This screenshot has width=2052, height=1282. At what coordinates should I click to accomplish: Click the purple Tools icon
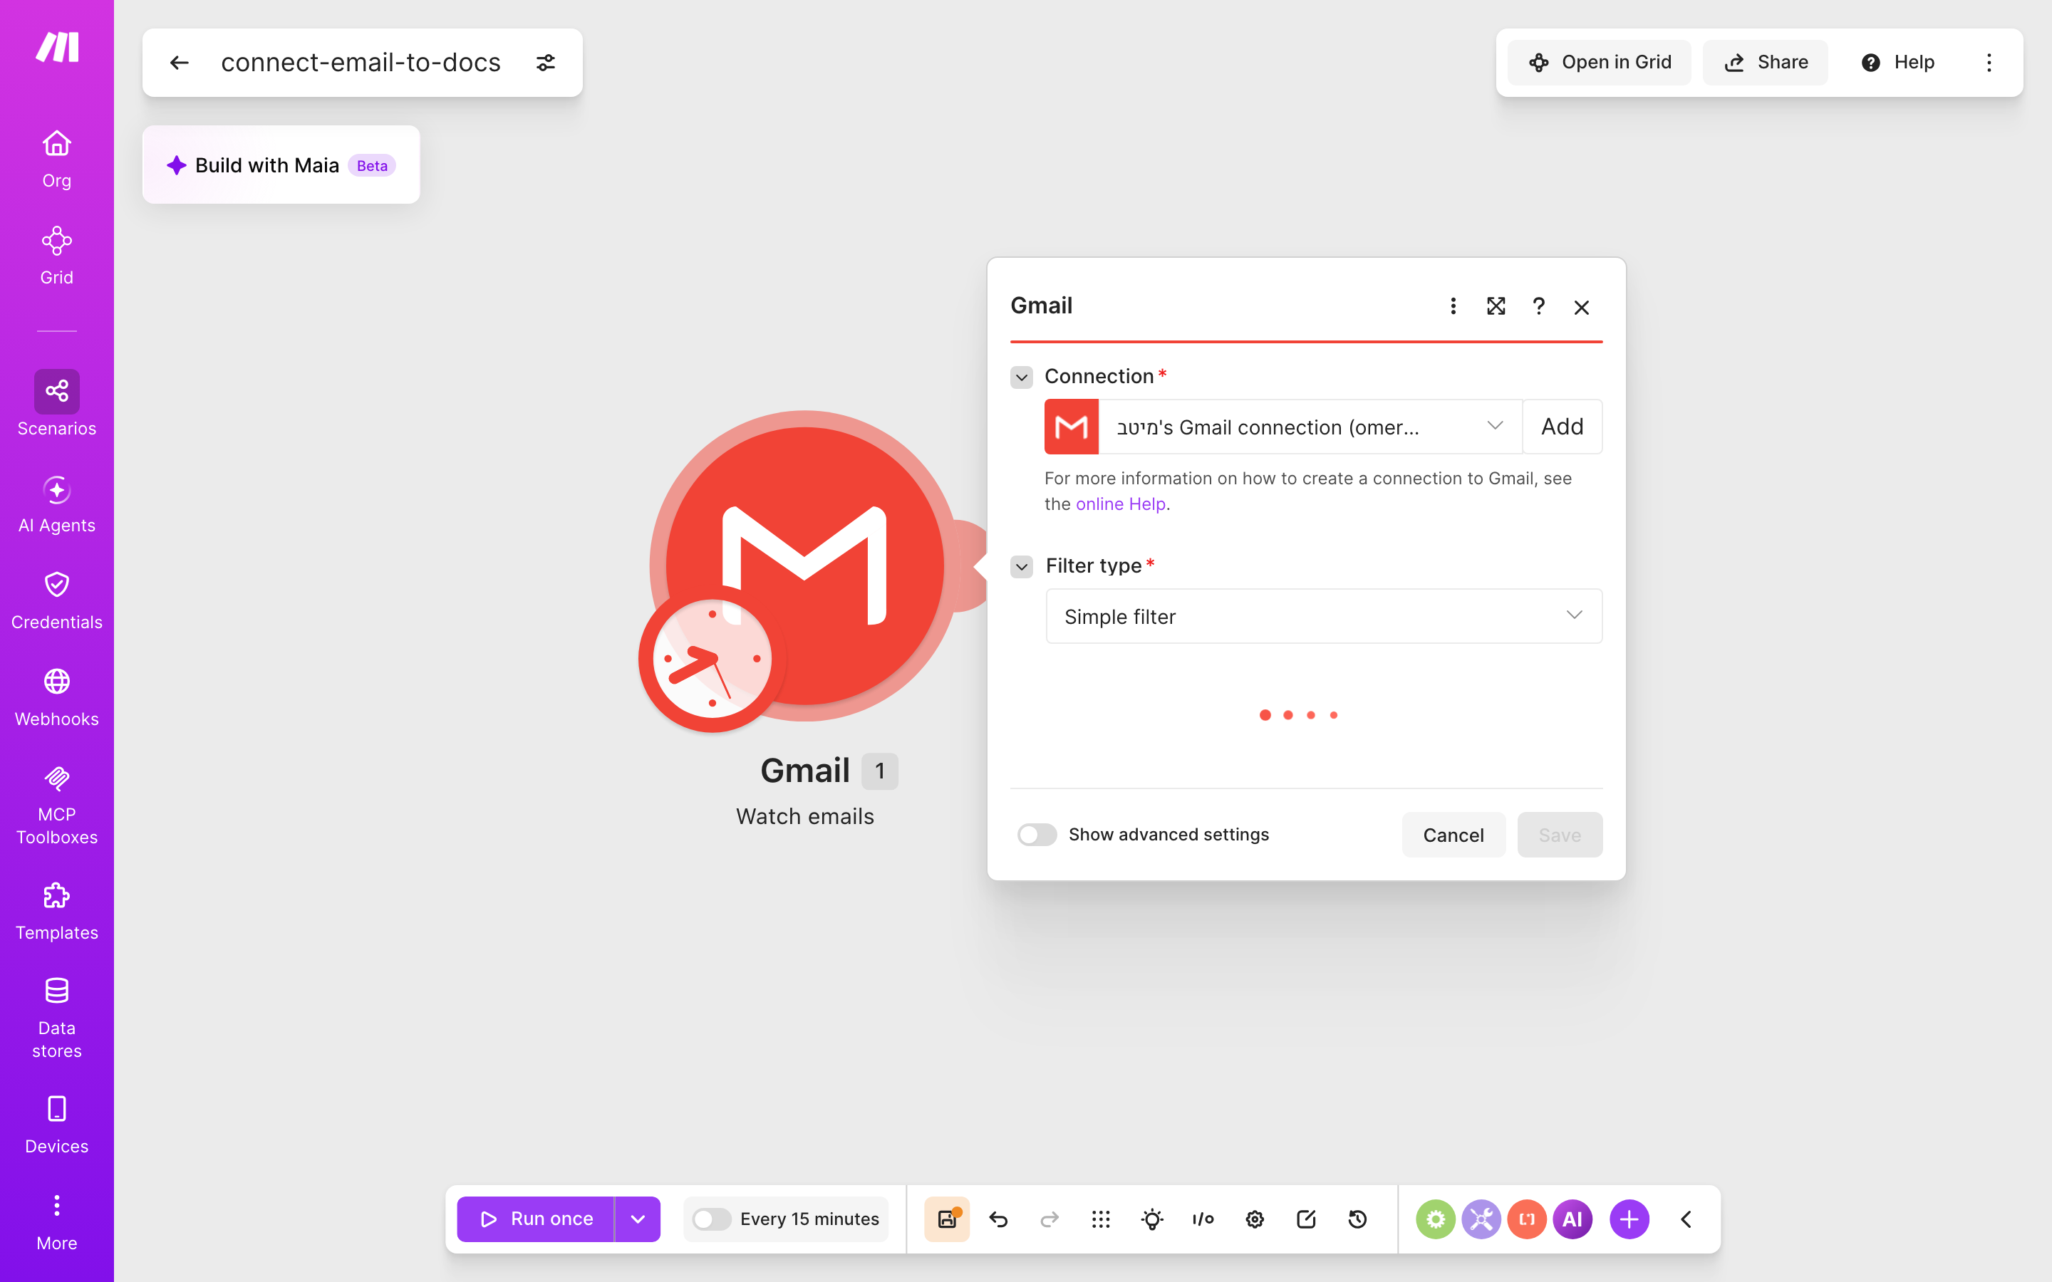(x=1481, y=1219)
